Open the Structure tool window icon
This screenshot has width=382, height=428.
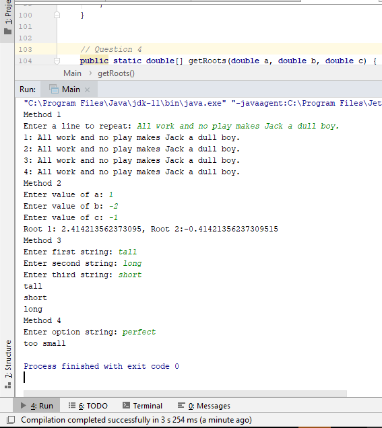(8, 385)
